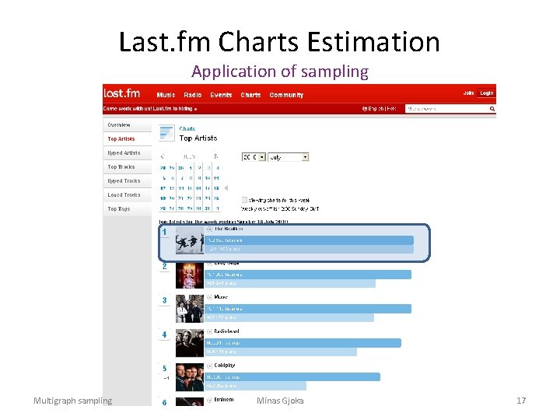The width and height of the screenshot is (560, 420).
Task: Open the Lady Gaga artist thumbnail
Action: click(190, 275)
